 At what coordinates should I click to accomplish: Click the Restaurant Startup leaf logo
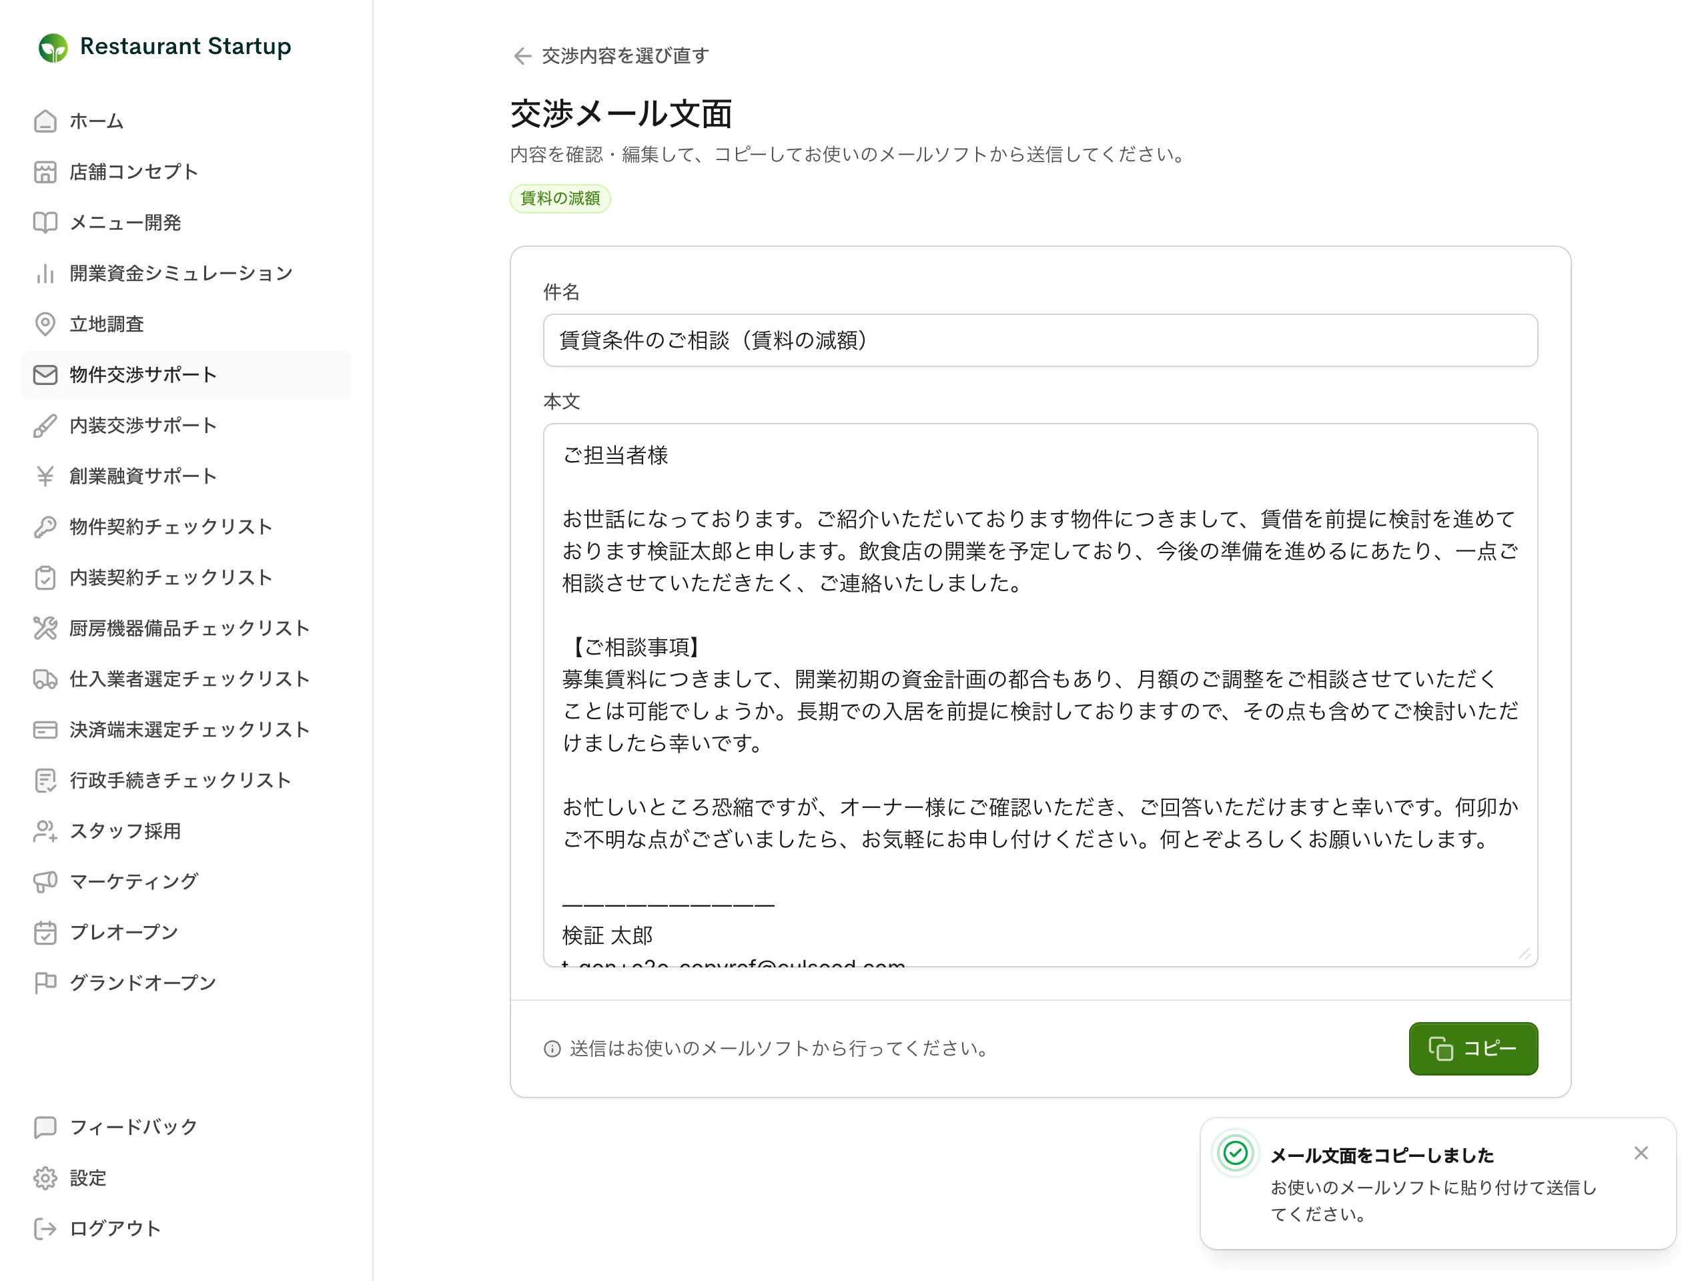pos(53,47)
